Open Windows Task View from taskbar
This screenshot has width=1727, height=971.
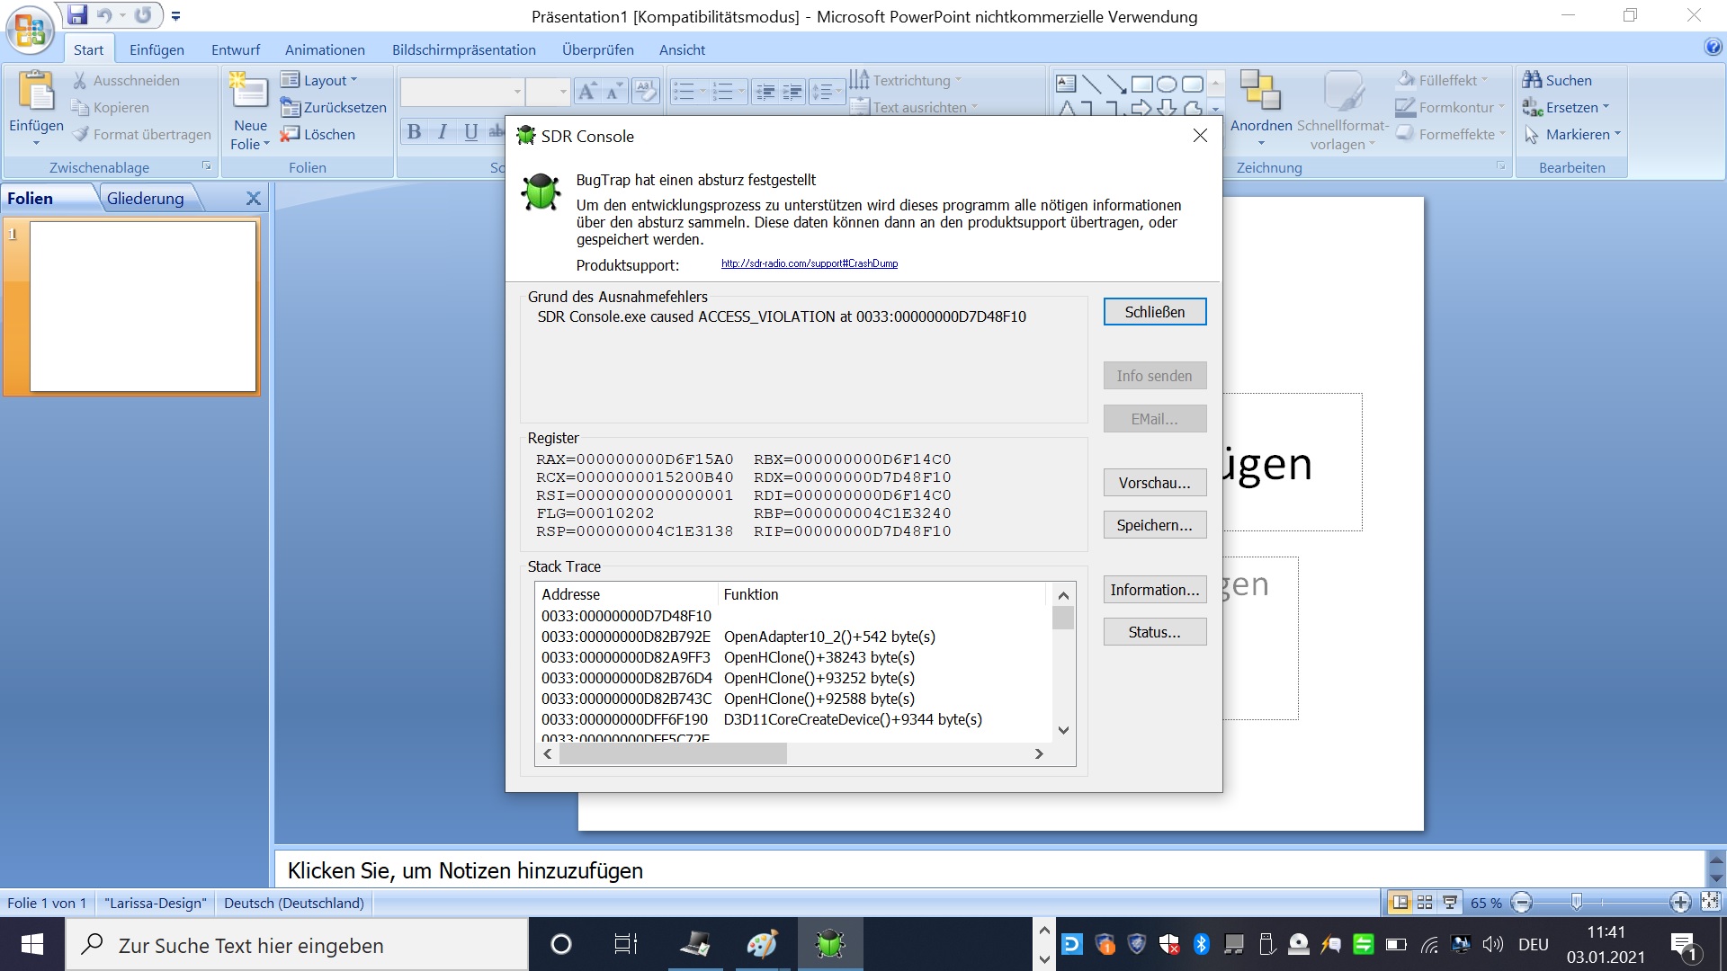point(625,944)
